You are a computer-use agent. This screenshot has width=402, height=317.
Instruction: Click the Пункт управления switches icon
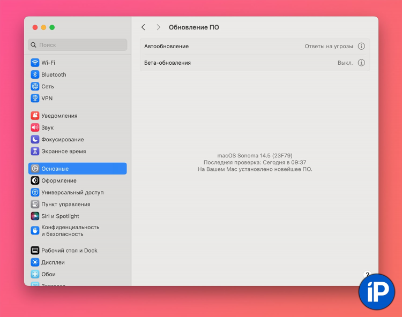coord(35,205)
